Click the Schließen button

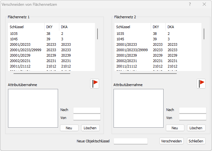point(196,141)
